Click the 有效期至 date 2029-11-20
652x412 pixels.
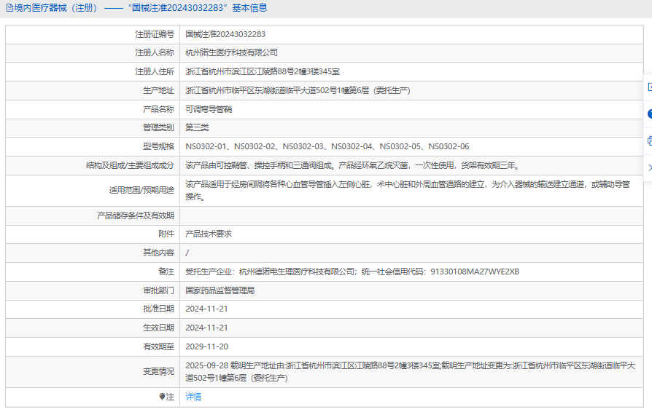206,346
